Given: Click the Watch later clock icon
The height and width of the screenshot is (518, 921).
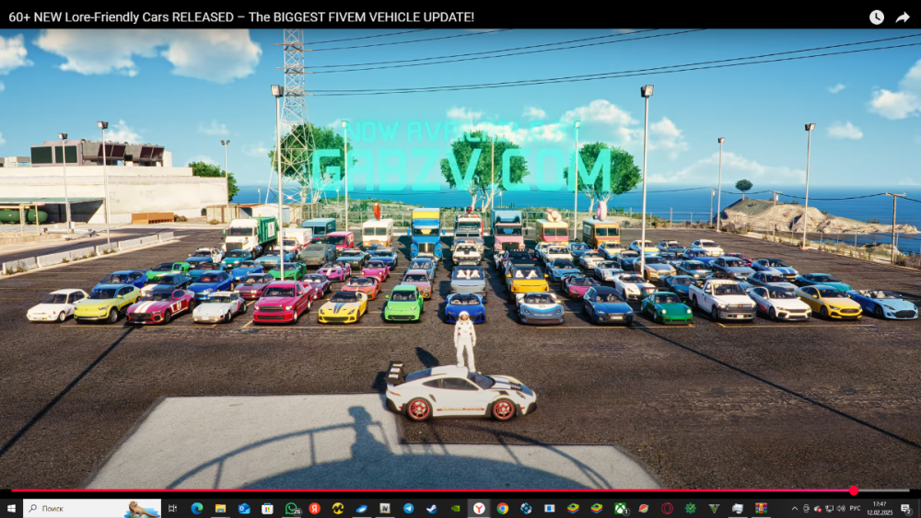Looking at the screenshot, I should pyautogui.click(x=877, y=17).
